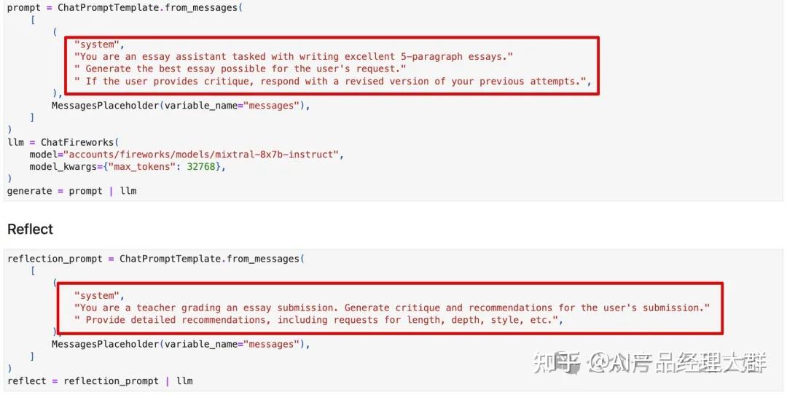Viewport: 787px width, 395px height.
Task: Click "system" string in the reflection prompt
Action: (x=97, y=295)
